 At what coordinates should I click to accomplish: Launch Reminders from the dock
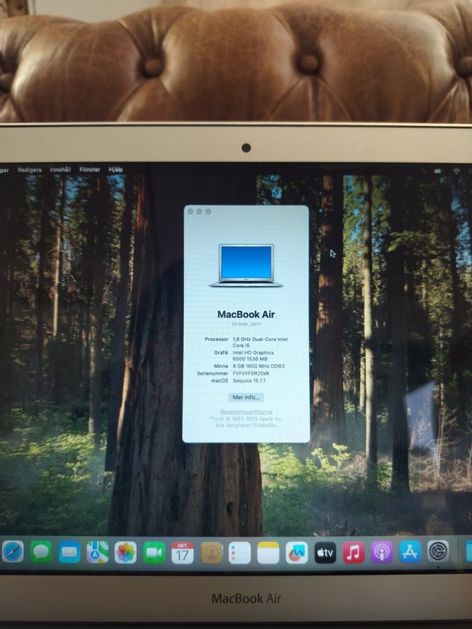[x=239, y=552]
